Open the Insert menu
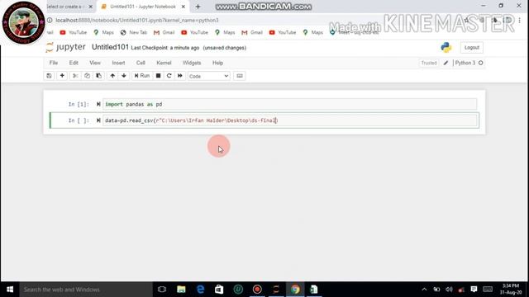The height and width of the screenshot is (297, 529). [118, 63]
